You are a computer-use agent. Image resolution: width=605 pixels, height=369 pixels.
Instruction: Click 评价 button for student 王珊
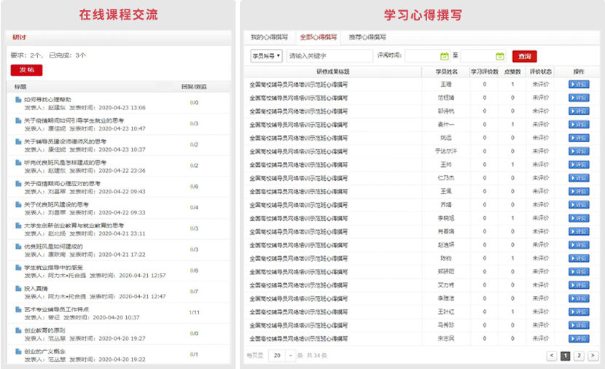click(579, 85)
